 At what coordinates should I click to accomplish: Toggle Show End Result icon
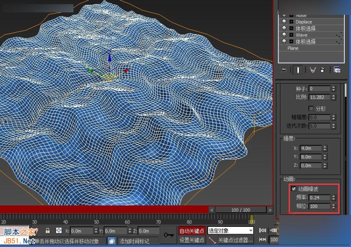tap(298, 70)
